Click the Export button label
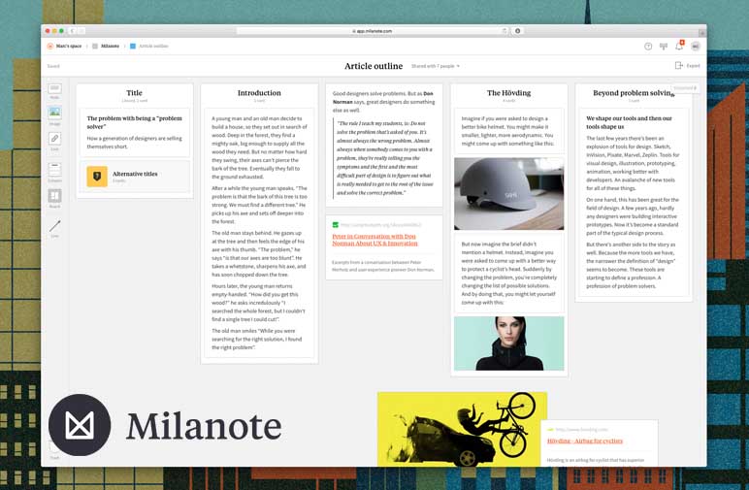The height and width of the screenshot is (490, 749). click(693, 66)
